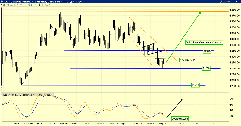Open the Stoch (14, 7, 7) Delayed settings dropdown
This screenshot has width=241, height=126.
(x=33, y=95)
